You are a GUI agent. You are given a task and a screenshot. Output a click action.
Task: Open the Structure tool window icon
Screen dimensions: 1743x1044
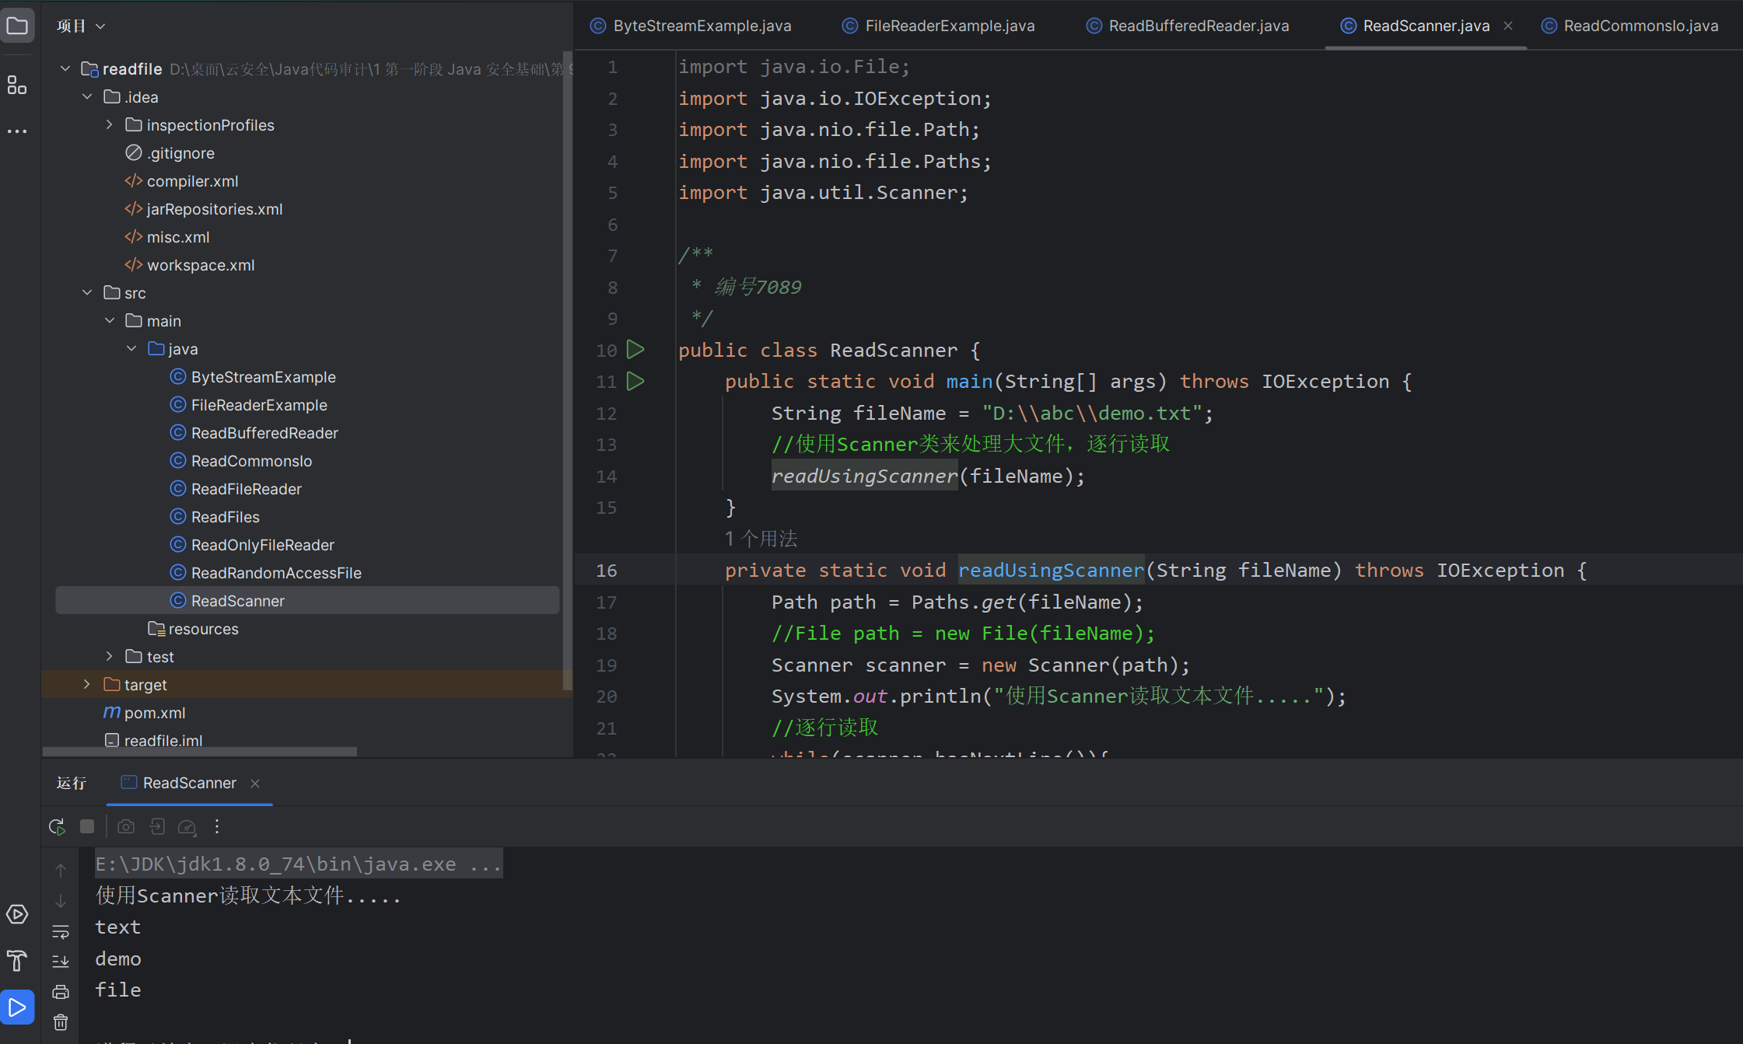pos(17,85)
